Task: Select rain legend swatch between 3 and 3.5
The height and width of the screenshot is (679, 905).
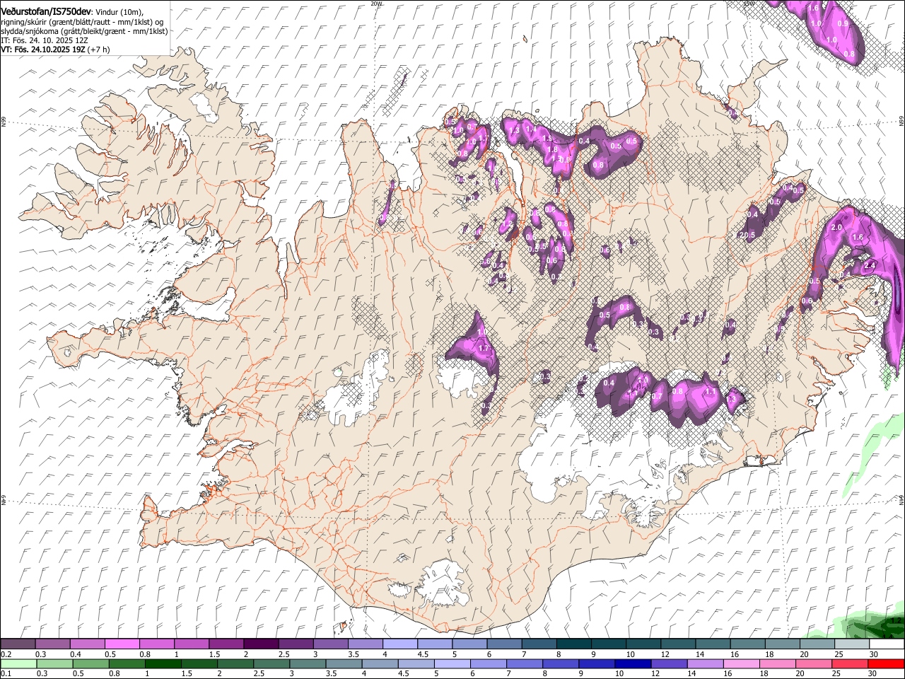Action: click(308, 663)
